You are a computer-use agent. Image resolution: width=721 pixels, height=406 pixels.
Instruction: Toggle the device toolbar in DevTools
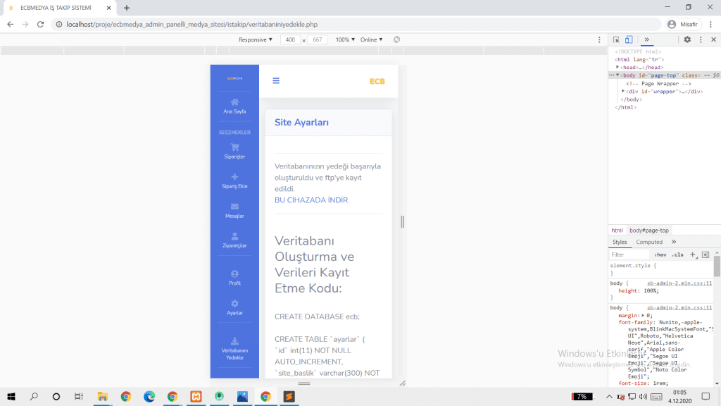coord(629,39)
